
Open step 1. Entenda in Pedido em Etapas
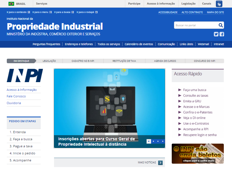coord(18,132)
